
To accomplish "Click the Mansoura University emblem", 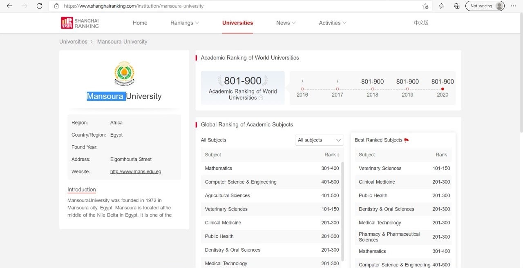I will pos(124,74).
